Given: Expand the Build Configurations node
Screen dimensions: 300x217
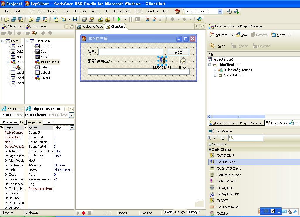Looking at the screenshot, I should pos(215,70).
